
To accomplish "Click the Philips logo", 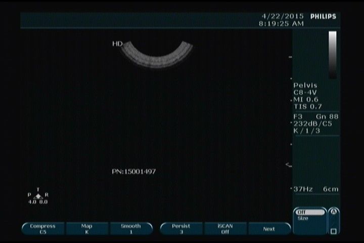I will pos(323,16).
